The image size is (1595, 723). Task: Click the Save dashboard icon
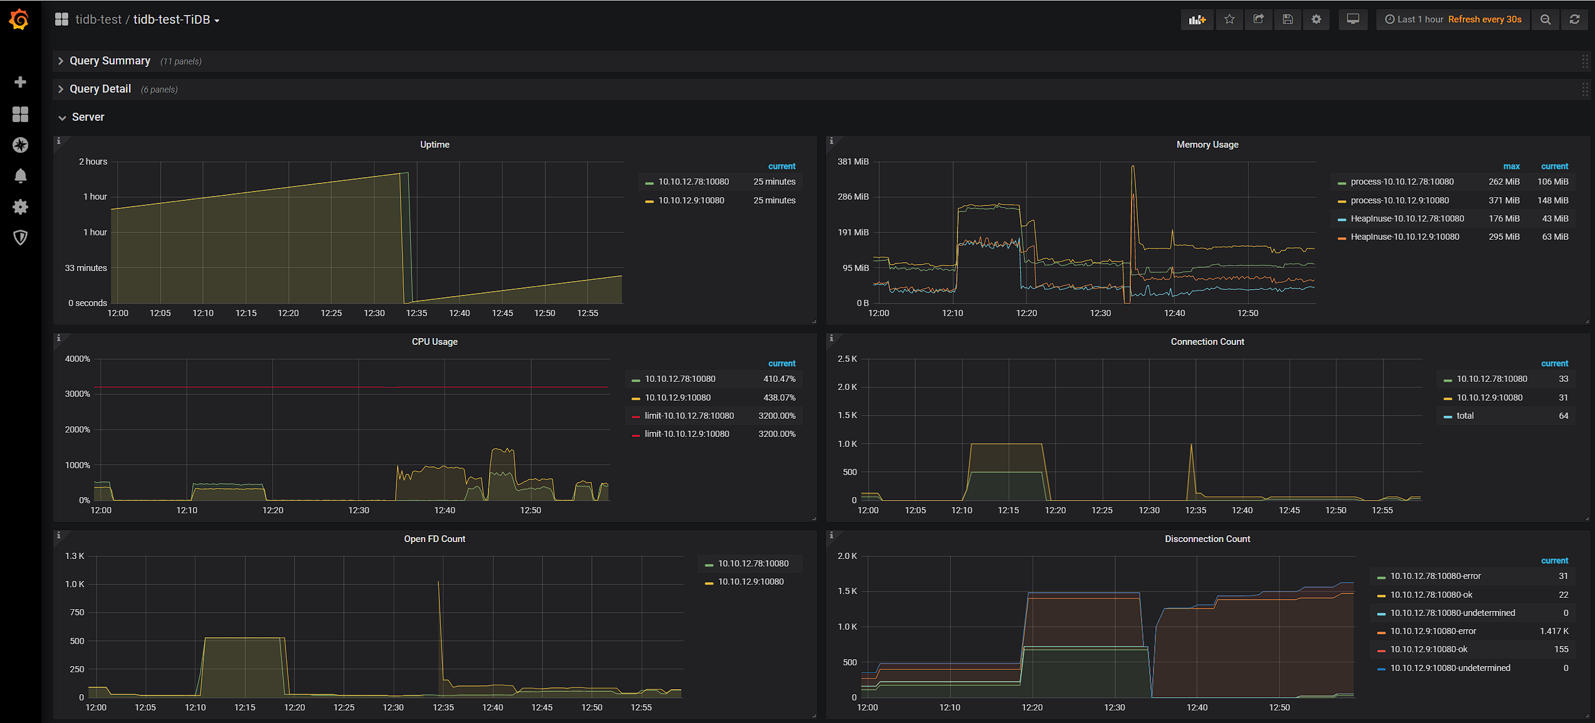click(1288, 19)
